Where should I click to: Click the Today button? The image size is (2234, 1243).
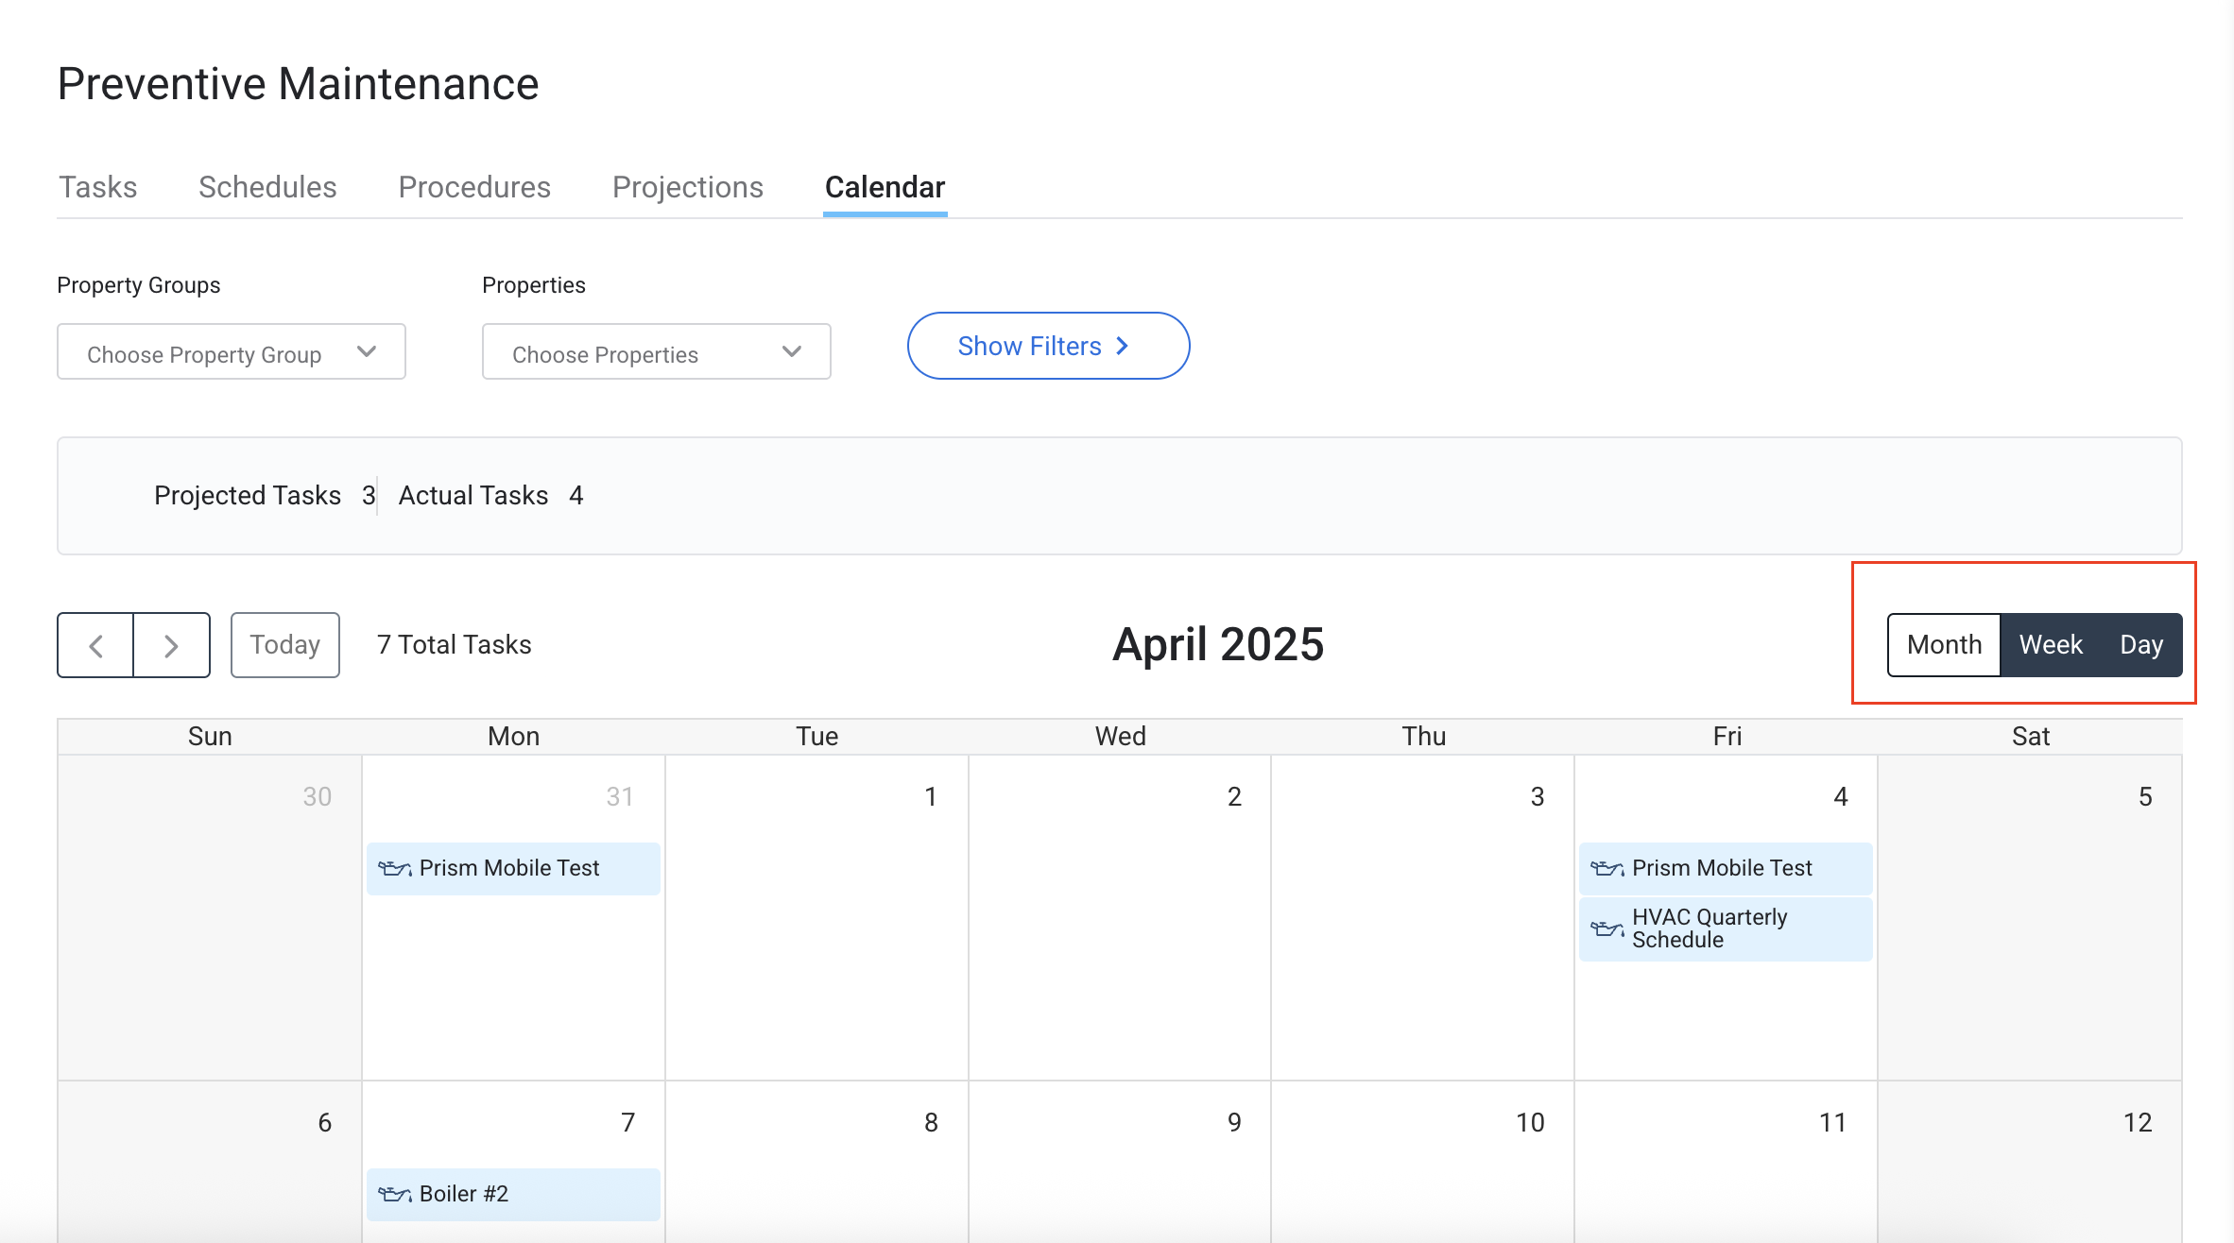[285, 645]
